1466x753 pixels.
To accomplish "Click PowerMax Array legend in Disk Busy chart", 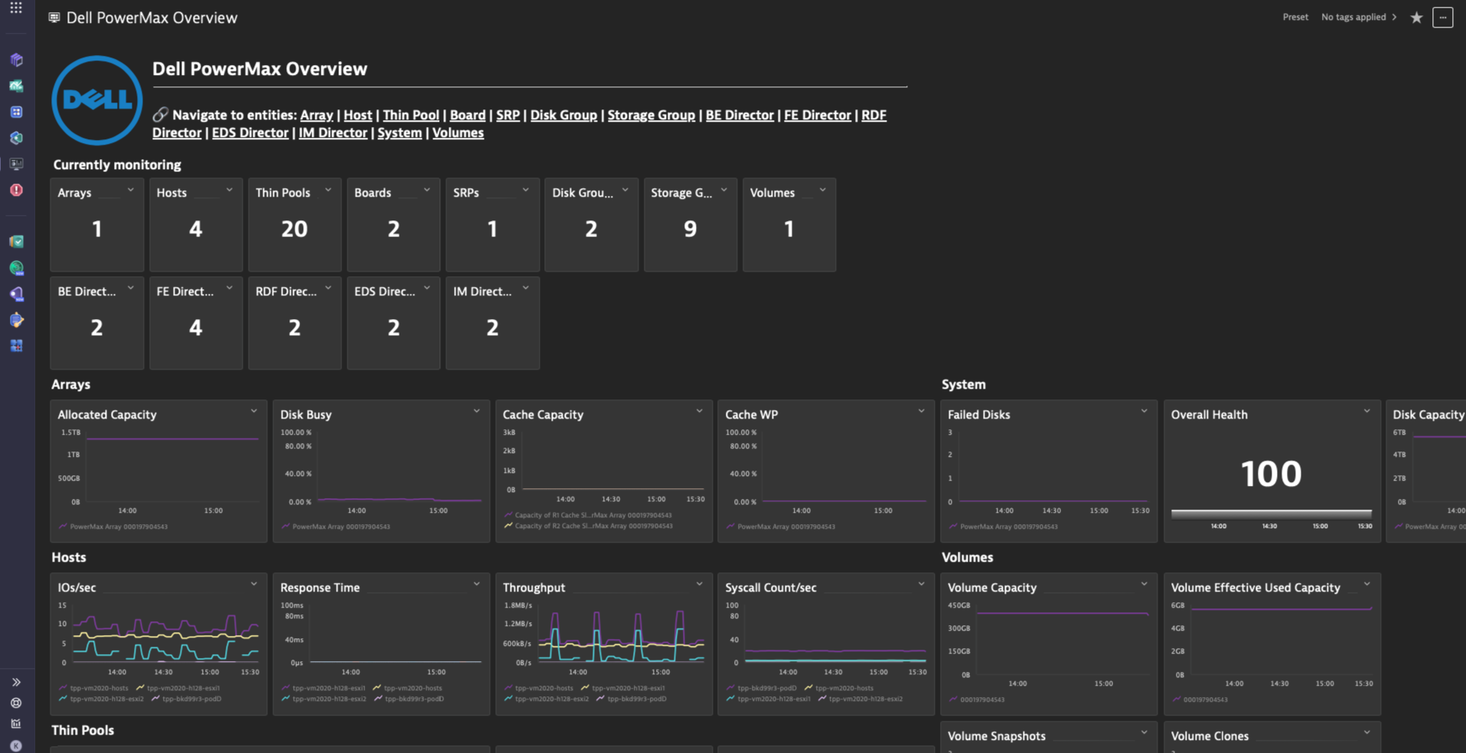I will click(336, 526).
